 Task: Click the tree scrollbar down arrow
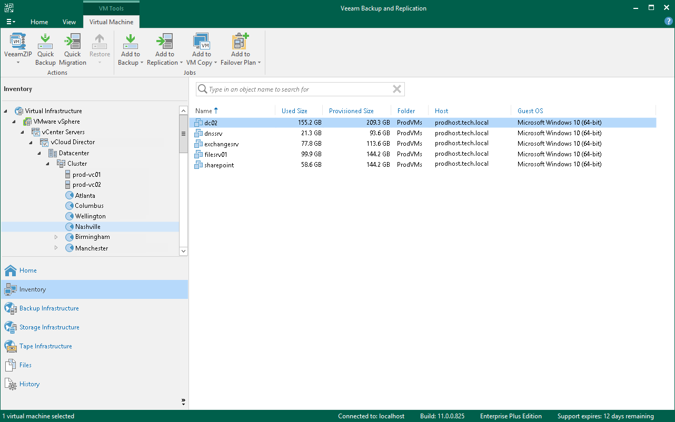coord(183,251)
